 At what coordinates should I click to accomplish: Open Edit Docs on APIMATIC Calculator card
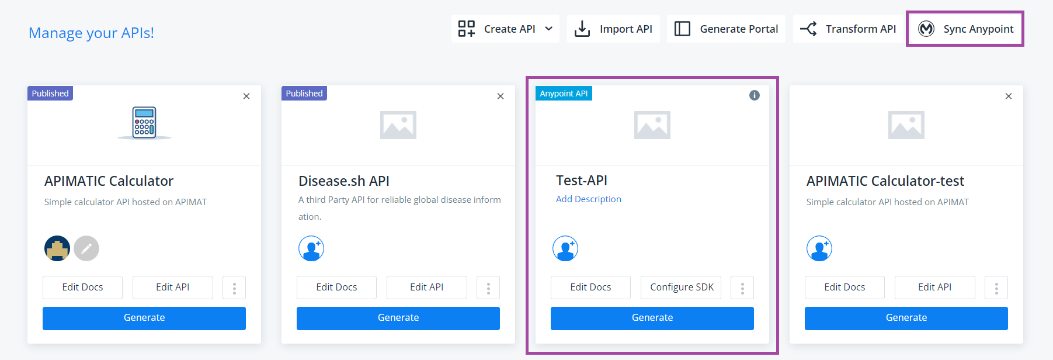(x=82, y=288)
